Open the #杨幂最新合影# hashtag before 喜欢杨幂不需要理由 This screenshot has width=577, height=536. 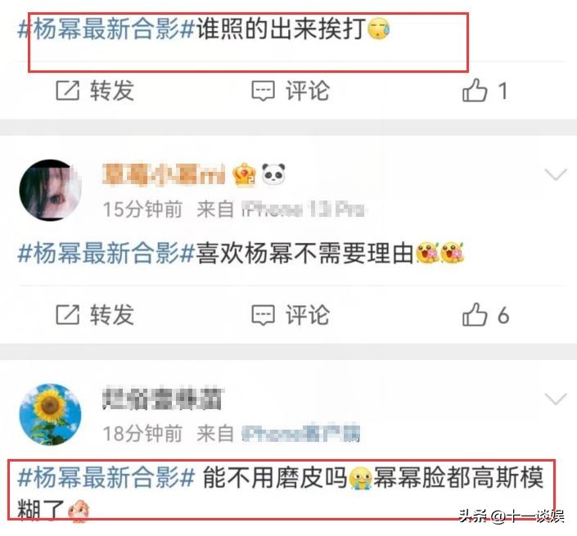[106, 254]
